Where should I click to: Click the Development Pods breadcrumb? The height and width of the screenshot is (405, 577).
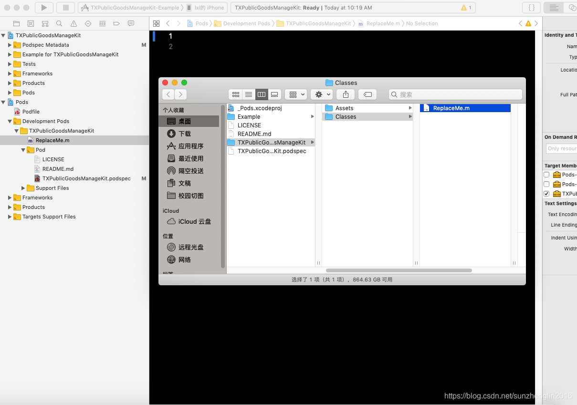(x=243, y=23)
